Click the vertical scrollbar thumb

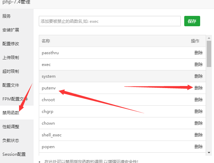tap(209, 54)
